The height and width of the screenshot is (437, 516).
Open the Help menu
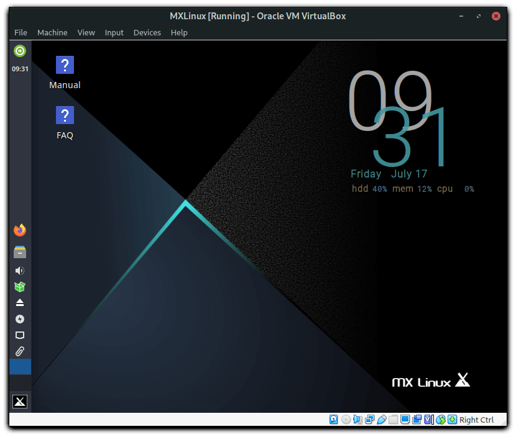click(179, 32)
